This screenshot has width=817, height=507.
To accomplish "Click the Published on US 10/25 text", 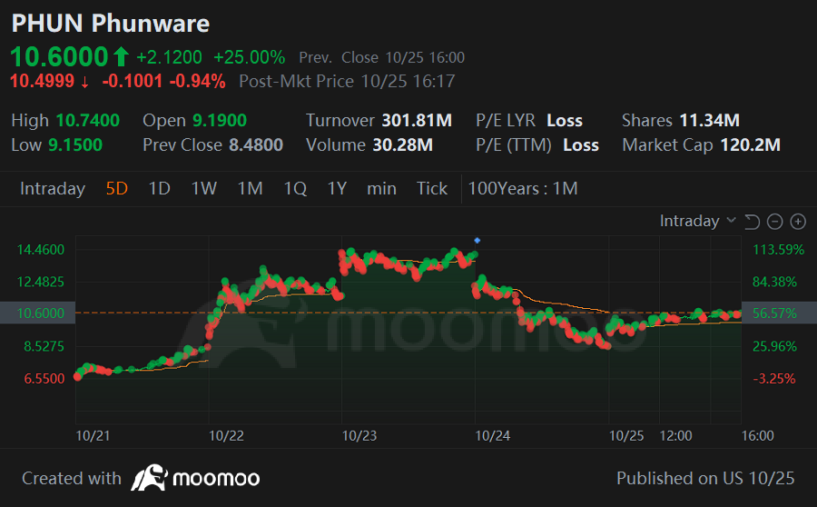I will 705,478.
